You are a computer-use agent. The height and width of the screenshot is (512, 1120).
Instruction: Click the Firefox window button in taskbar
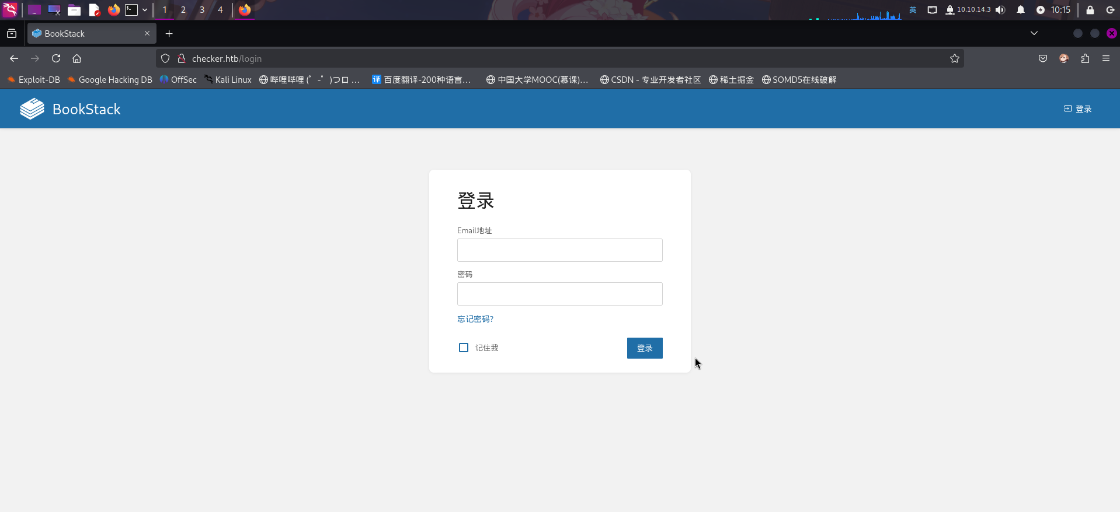pos(245,10)
